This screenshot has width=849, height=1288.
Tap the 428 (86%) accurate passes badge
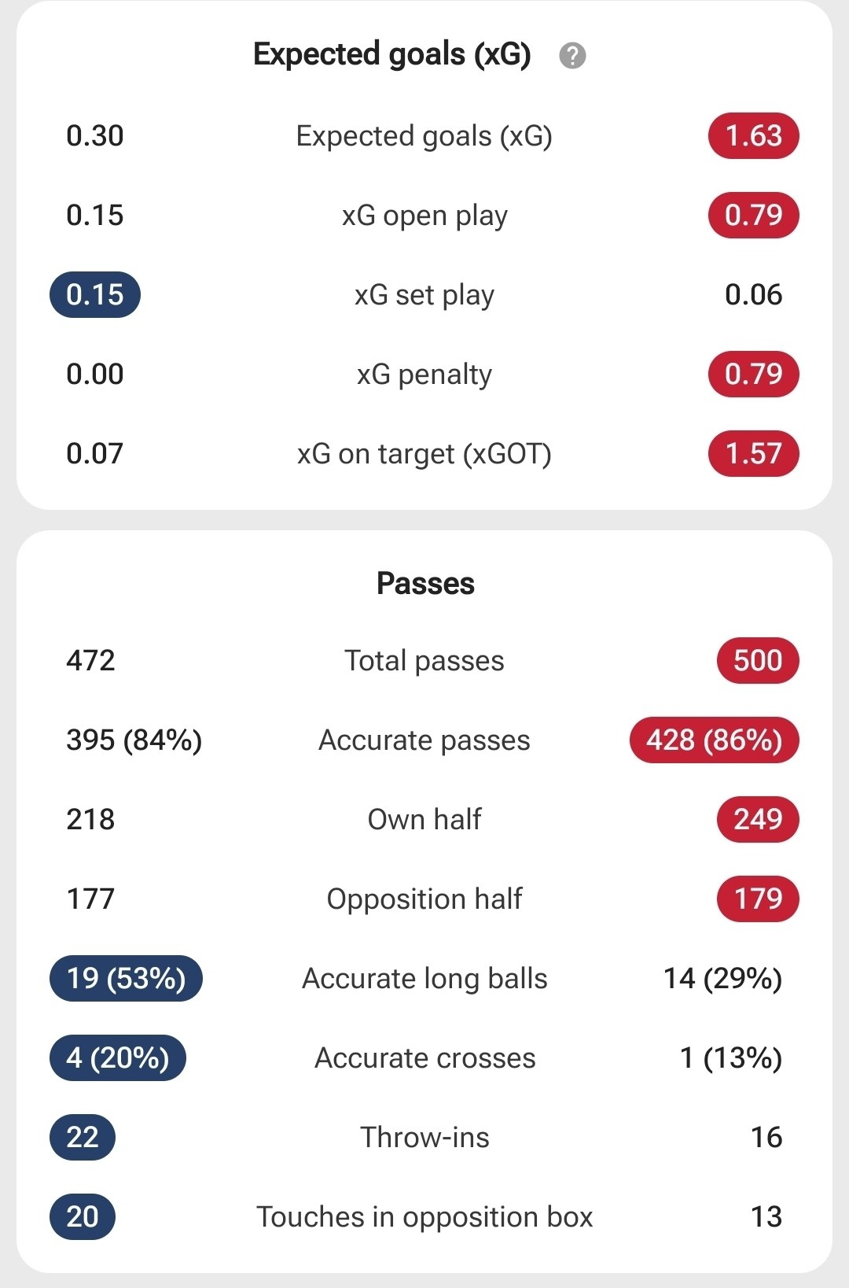(715, 740)
